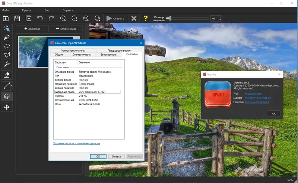Viewport: 298px width, 183px height.
Task: Increase marker size with up arrow
Action: click(x=220, y=17)
